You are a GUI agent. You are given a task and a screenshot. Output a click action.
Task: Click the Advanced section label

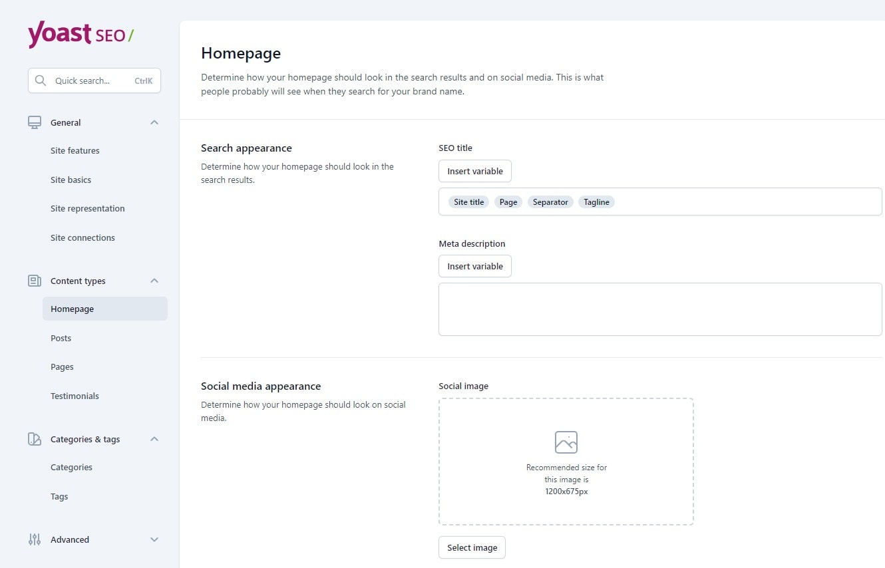pos(70,539)
